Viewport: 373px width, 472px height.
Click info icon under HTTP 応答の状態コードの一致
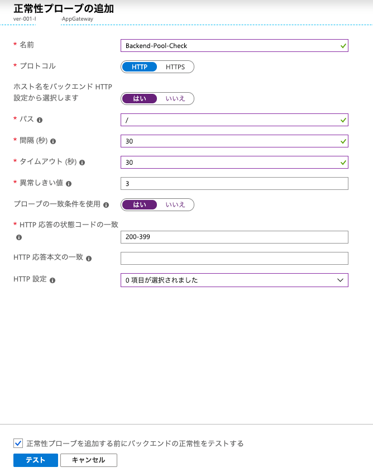18,237
